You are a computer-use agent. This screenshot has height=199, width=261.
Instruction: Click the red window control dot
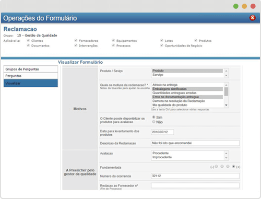253,6
